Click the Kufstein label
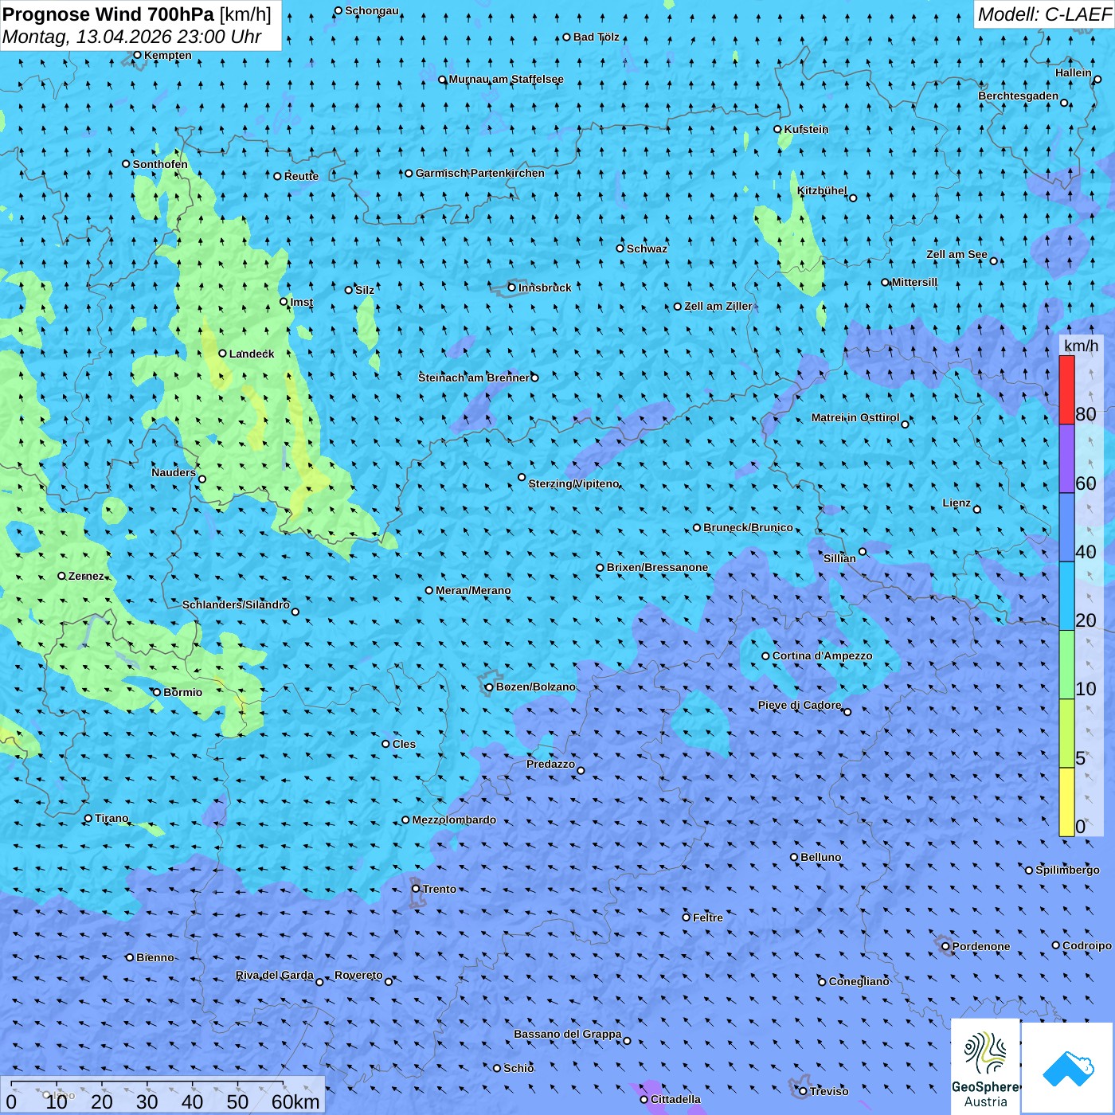 coord(806,129)
